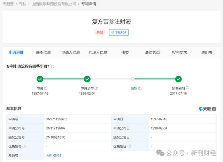Screen dimensions: 223x162
Task: Click the help icon next to 申请
Action: pyautogui.click(x=46, y=88)
